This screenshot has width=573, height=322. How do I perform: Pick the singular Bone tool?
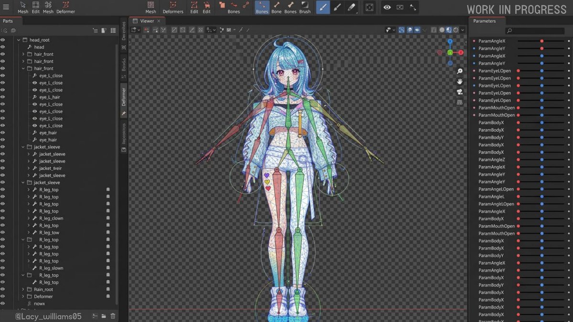coord(276,8)
